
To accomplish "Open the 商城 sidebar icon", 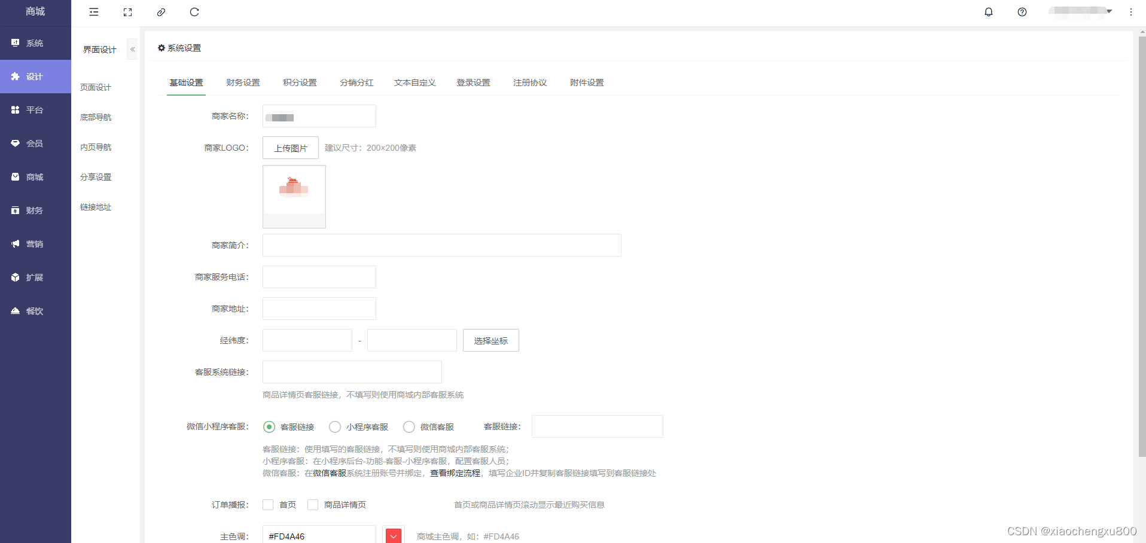I will tap(16, 177).
